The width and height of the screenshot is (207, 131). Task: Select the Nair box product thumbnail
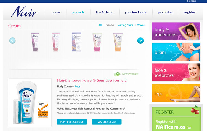pyautogui.click(x=76, y=42)
